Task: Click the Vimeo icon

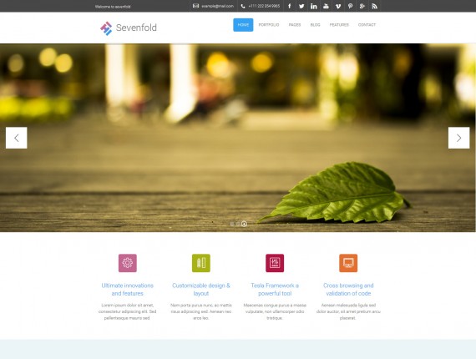Action: pyautogui.click(x=338, y=6)
